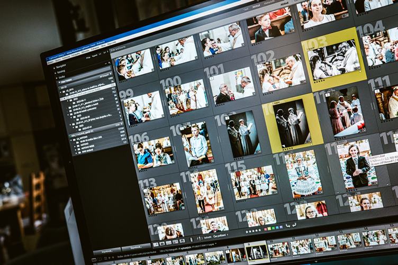This screenshot has width=398, height=265.
Task: Apply the red color label
Action: point(265,229)
